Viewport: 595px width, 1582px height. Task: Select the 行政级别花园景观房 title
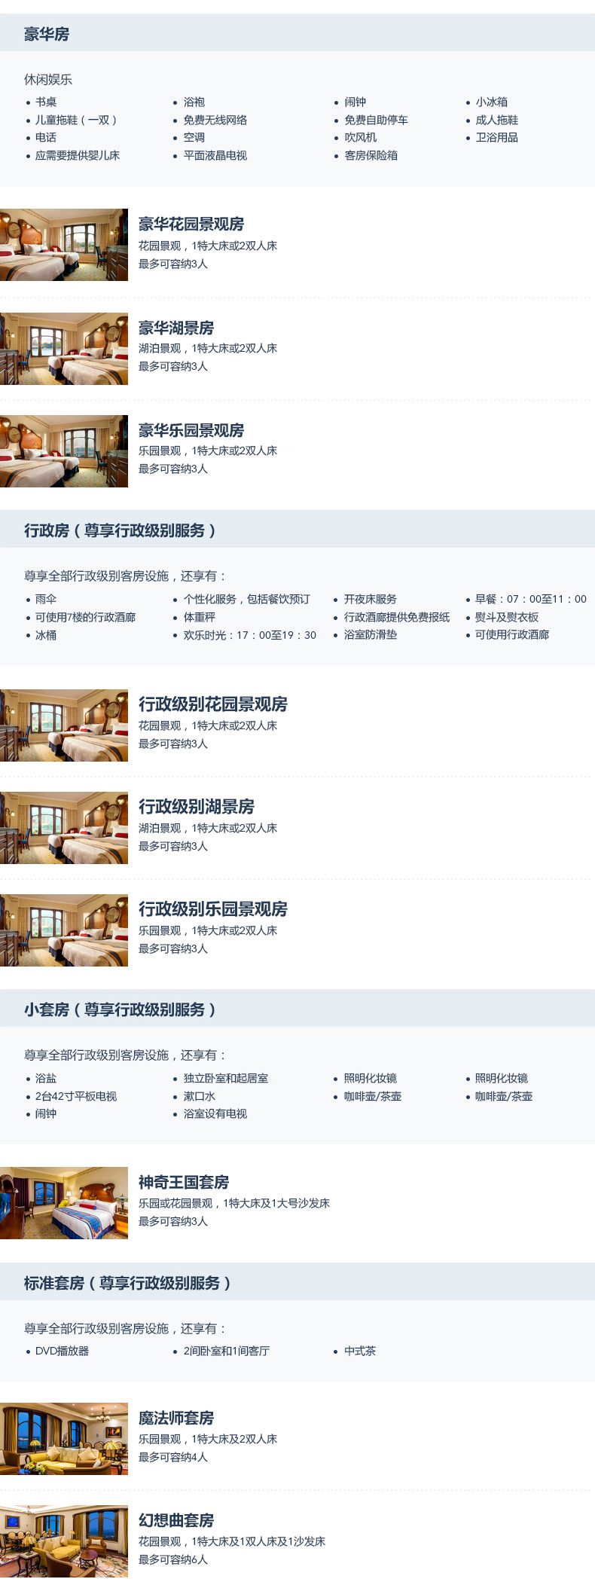(213, 704)
